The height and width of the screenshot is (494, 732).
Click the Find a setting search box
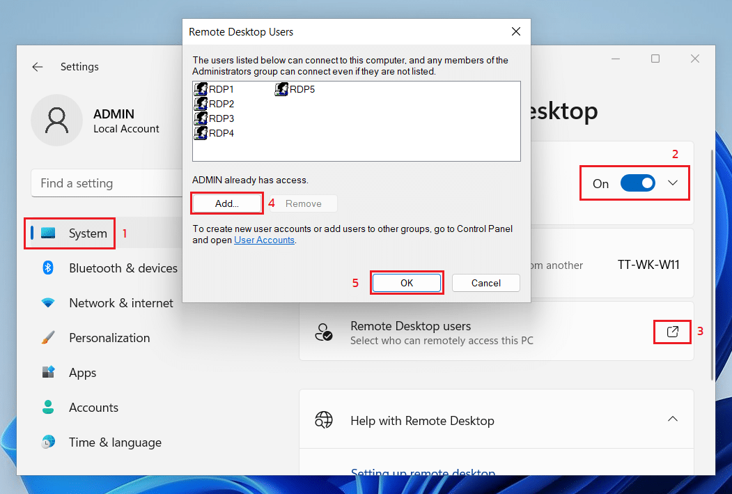pos(107,183)
